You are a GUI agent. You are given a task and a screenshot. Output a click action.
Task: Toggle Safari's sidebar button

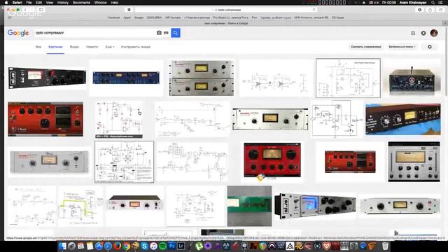pyautogui.click(x=41, y=10)
